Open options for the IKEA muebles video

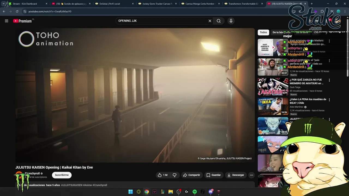(x=329, y=100)
